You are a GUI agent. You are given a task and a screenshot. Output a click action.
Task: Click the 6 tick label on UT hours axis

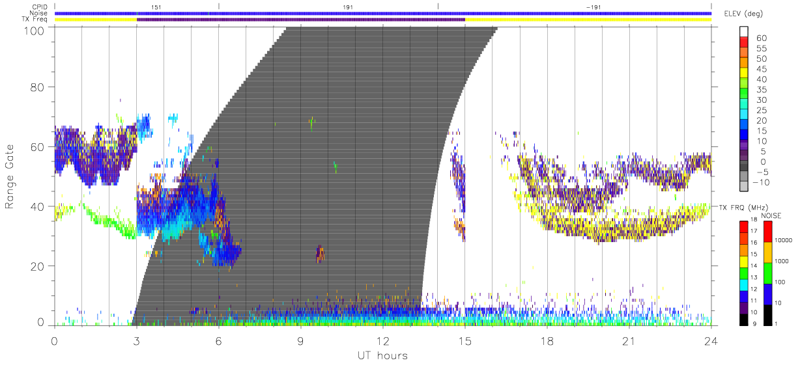pos(218,341)
